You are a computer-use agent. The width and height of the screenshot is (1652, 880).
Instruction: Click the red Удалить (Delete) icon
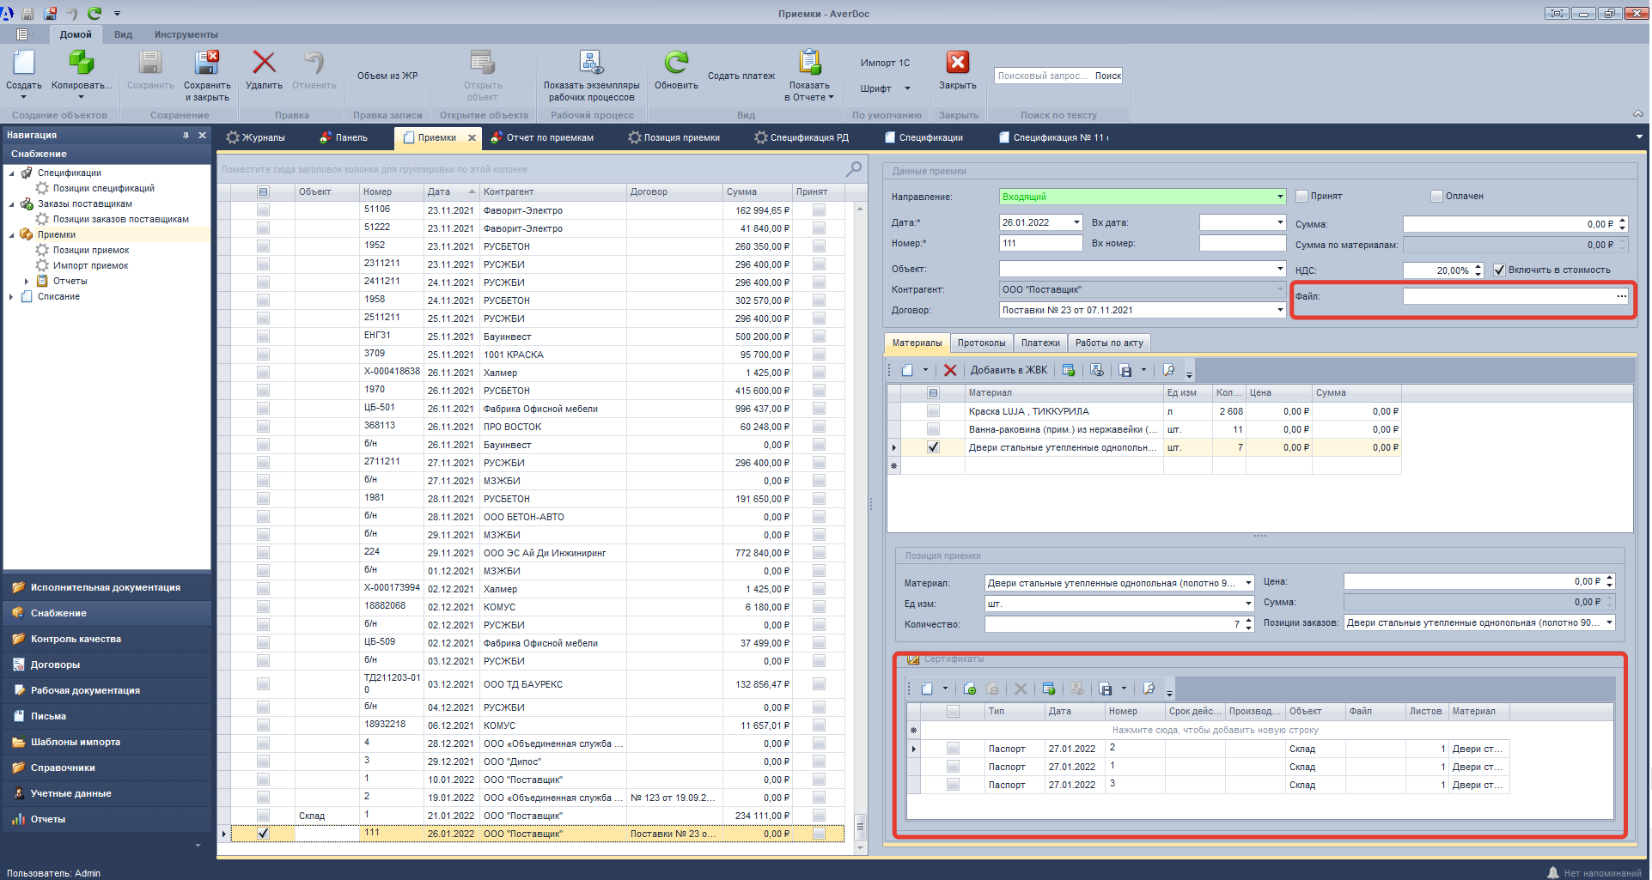pos(264,64)
